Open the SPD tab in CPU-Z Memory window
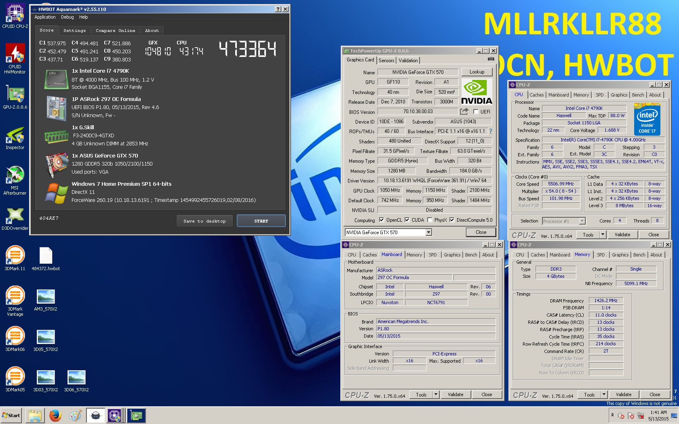The height and width of the screenshot is (424, 679). pos(601,255)
